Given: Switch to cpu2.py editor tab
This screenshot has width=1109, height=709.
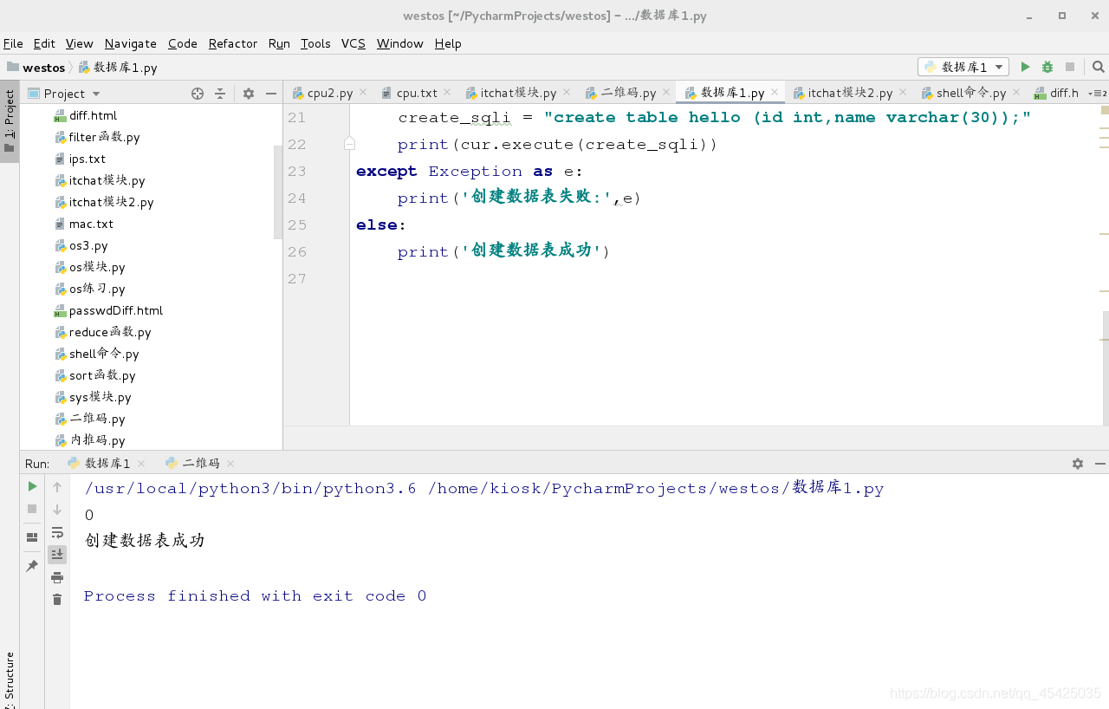Looking at the screenshot, I should (x=329, y=93).
